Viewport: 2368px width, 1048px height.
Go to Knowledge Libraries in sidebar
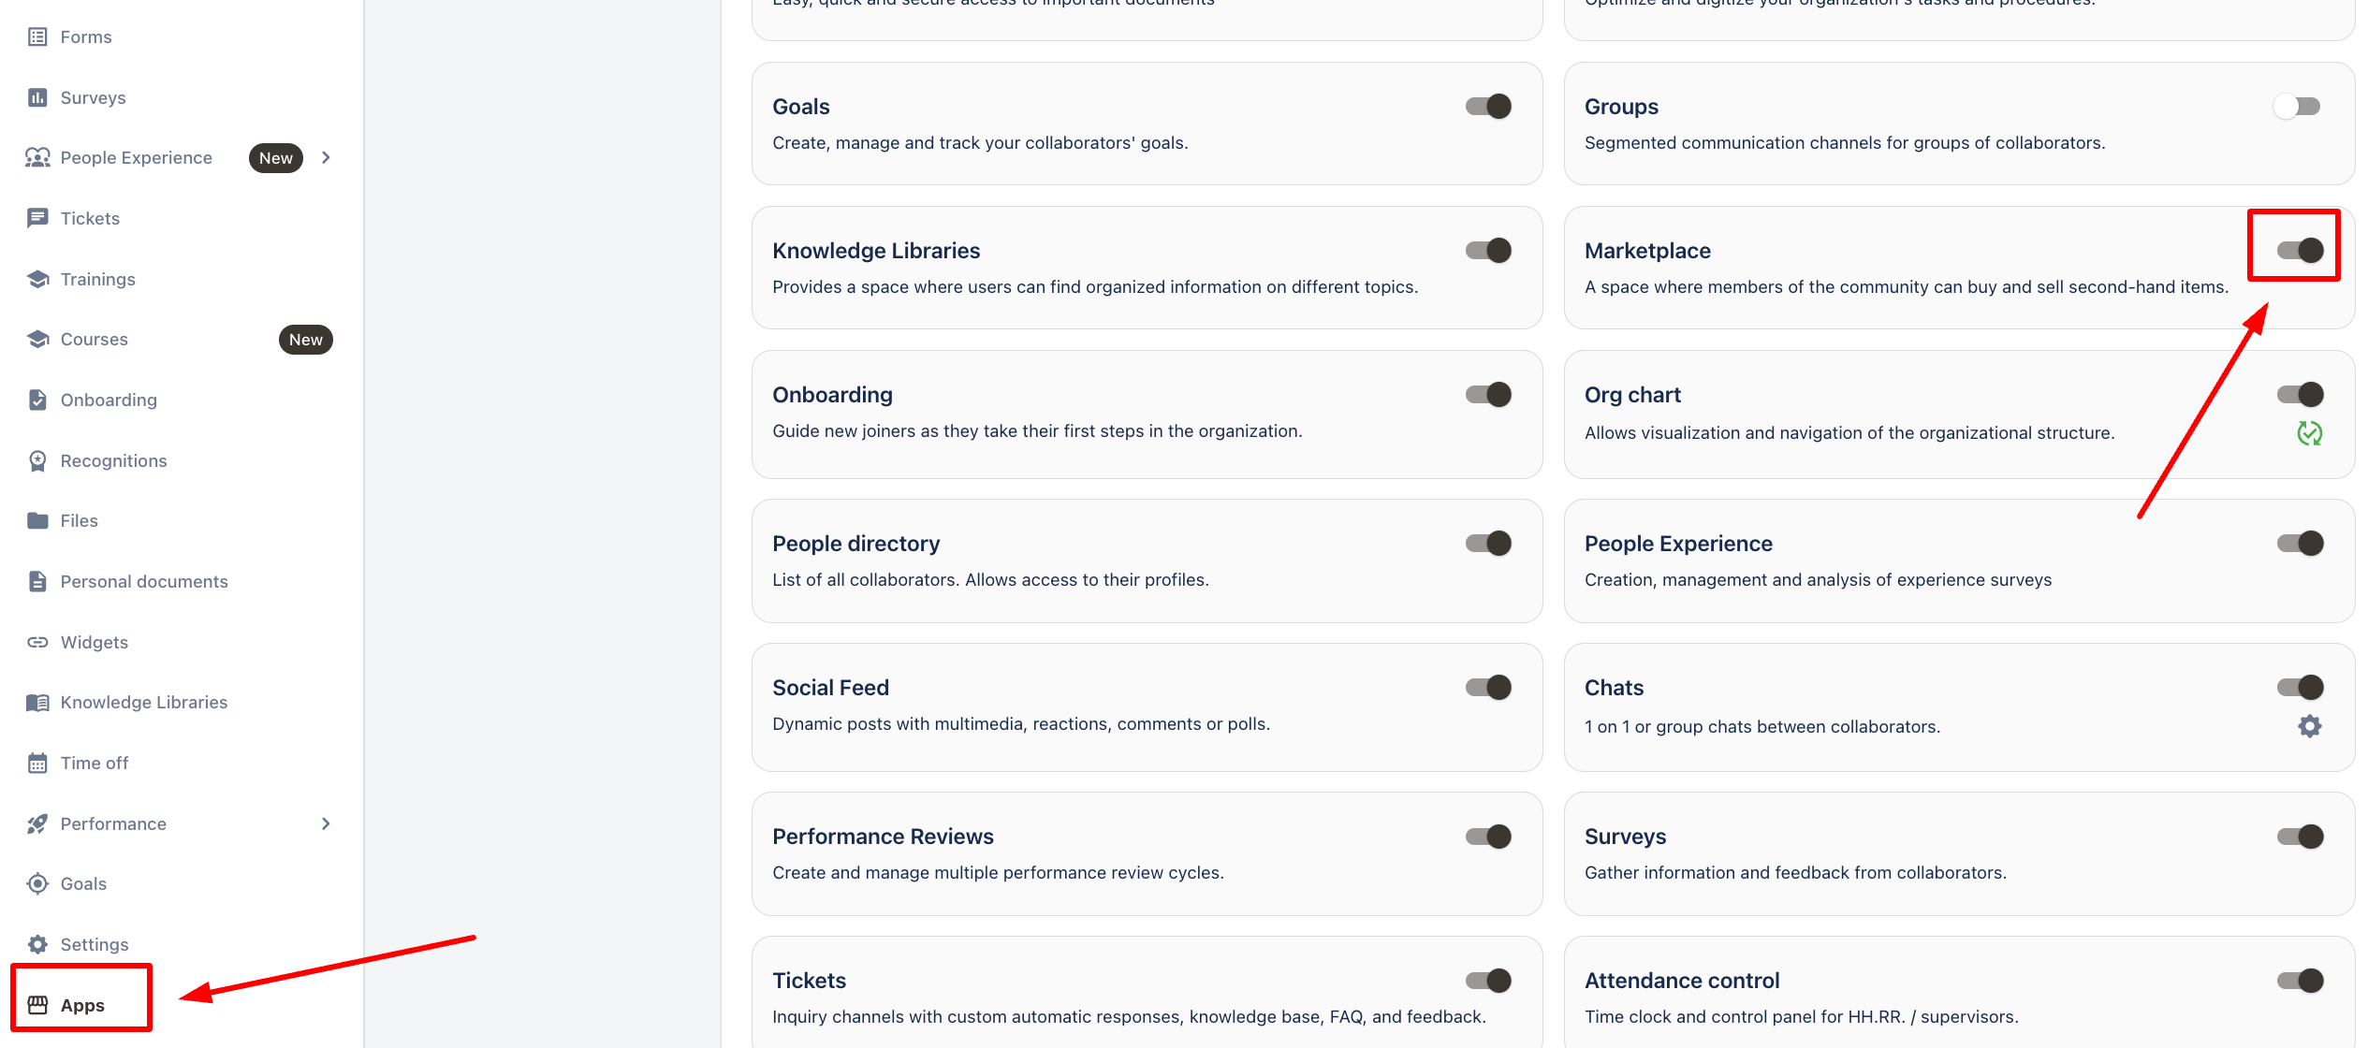click(143, 702)
